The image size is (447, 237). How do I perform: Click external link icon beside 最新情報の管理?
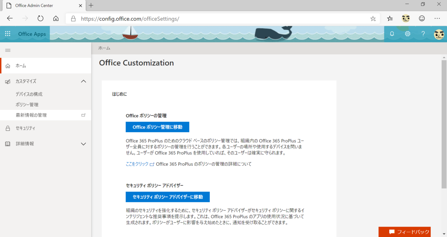coord(83,115)
